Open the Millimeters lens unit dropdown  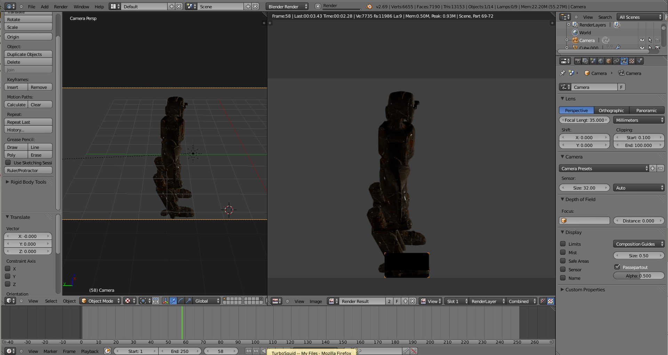(639, 120)
